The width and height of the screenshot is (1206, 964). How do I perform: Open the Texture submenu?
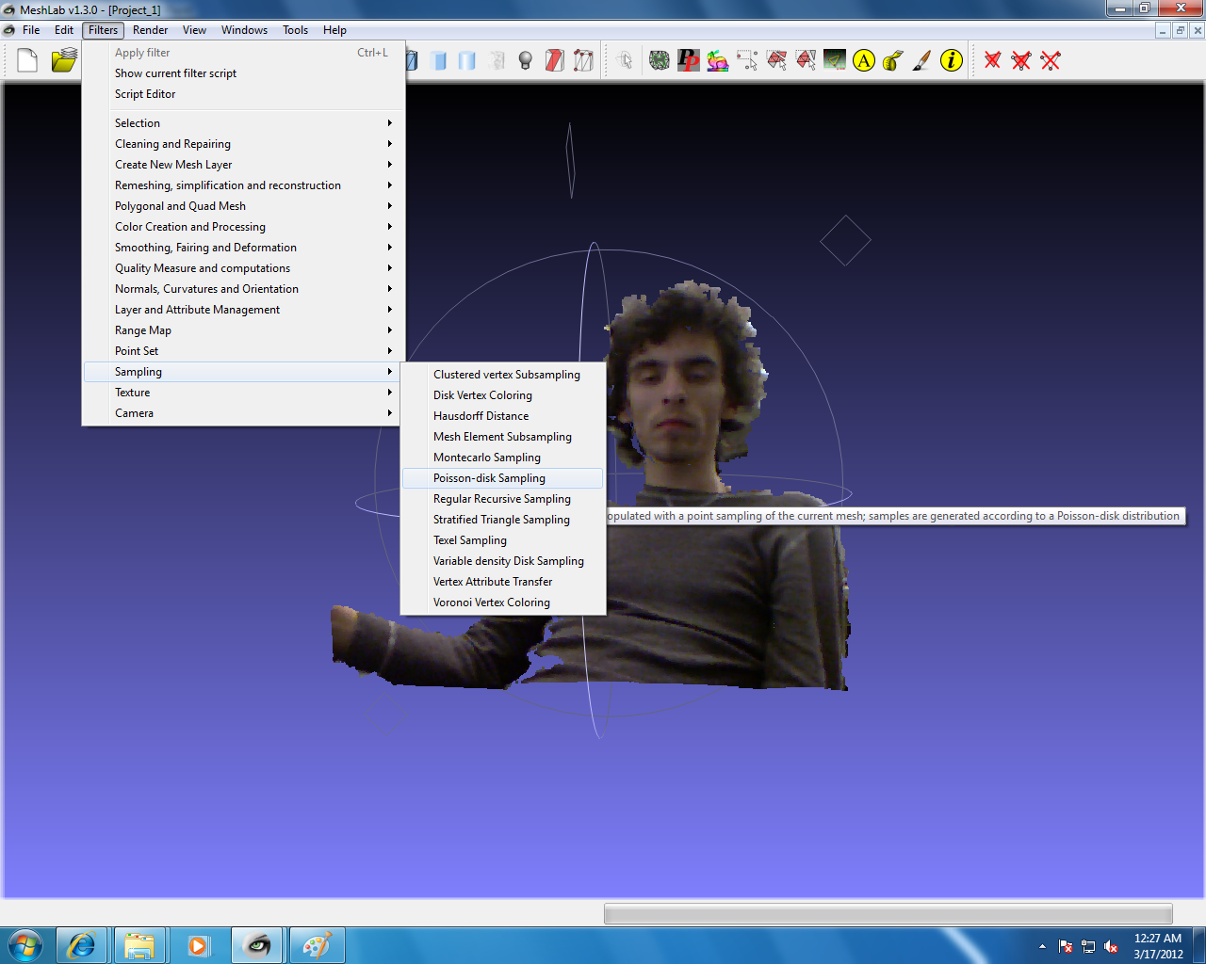(x=245, y=393)
